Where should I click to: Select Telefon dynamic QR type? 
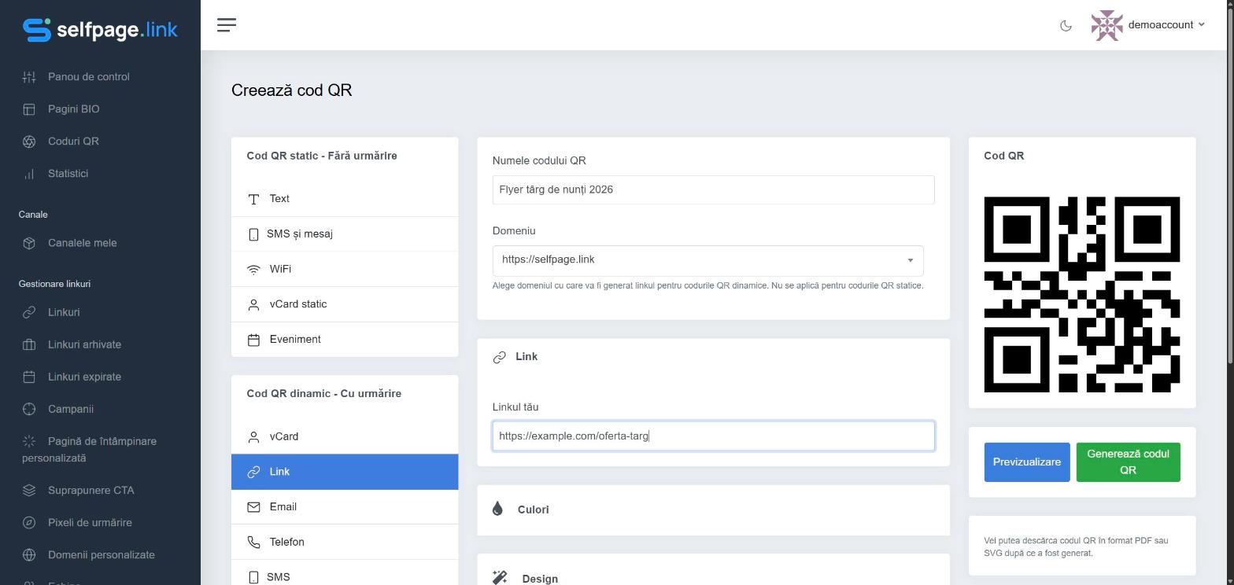[x=345, y=543]
